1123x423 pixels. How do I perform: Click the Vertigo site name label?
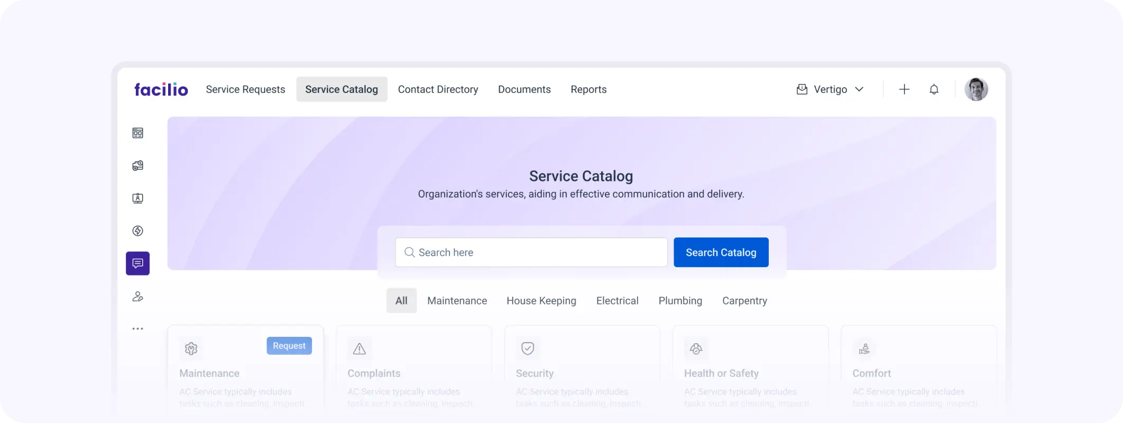(x=830, y=89)
